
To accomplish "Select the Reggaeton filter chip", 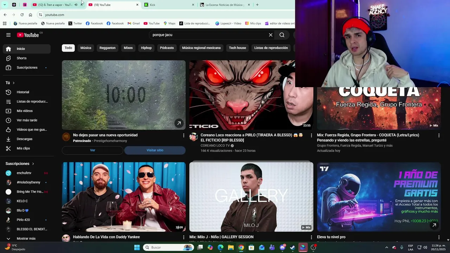I will pos(107,48).
